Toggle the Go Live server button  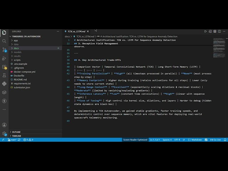coord(216,140)
